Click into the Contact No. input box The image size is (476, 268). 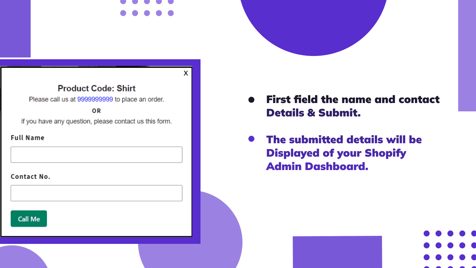tap(96, 193)
